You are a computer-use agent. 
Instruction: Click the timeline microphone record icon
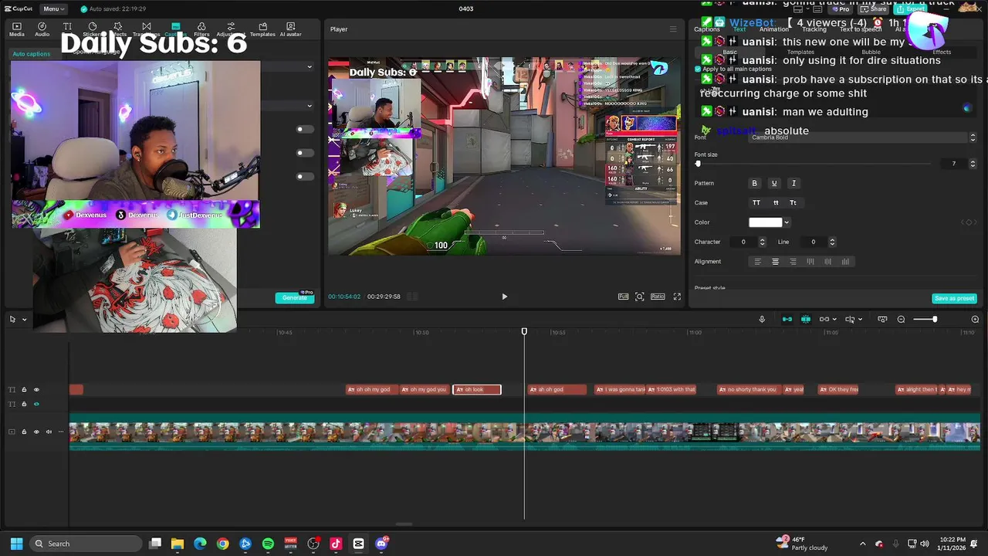pyautogui.click(x=762, y=319)
